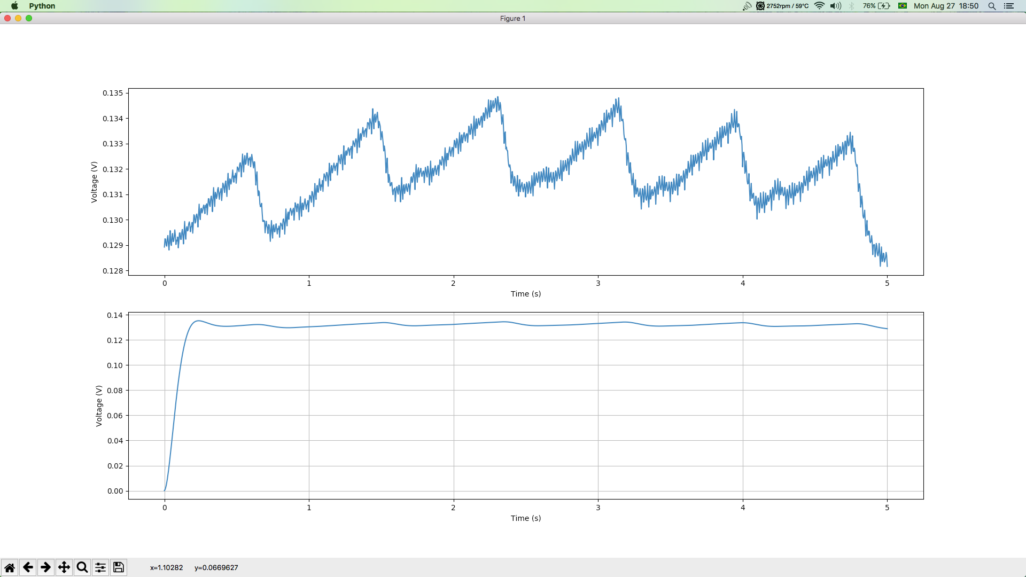Viewport: 1026px width, 577px height.
Task: Open the Python application menu
Action: coord(42,6)
